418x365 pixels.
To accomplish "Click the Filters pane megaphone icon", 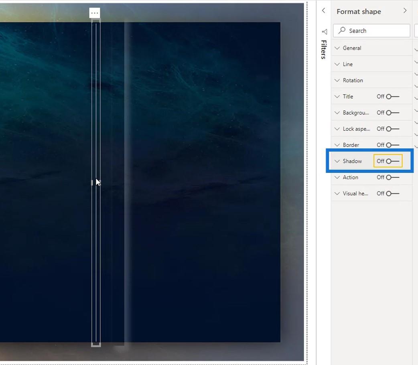I will point(325,32).
